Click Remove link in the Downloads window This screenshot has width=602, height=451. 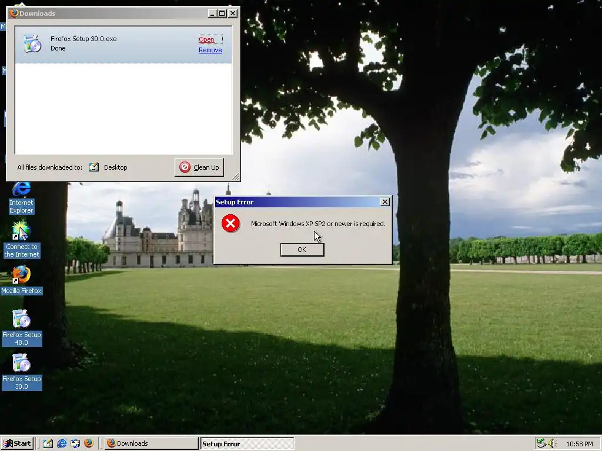click(x=210, y=51)
